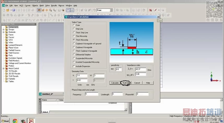Click the Calculate button

point(115,83)
